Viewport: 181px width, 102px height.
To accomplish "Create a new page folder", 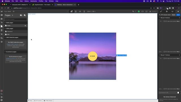I will [x=21, y=15].
